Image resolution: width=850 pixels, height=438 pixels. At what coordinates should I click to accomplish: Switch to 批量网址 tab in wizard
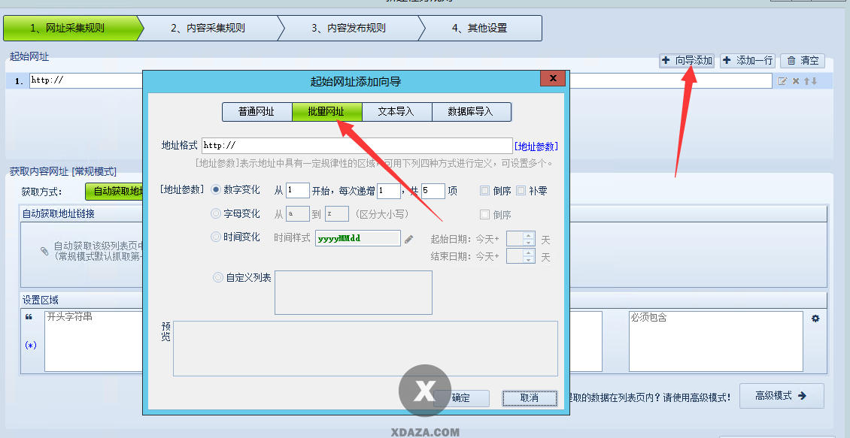(x=327, y=112)
